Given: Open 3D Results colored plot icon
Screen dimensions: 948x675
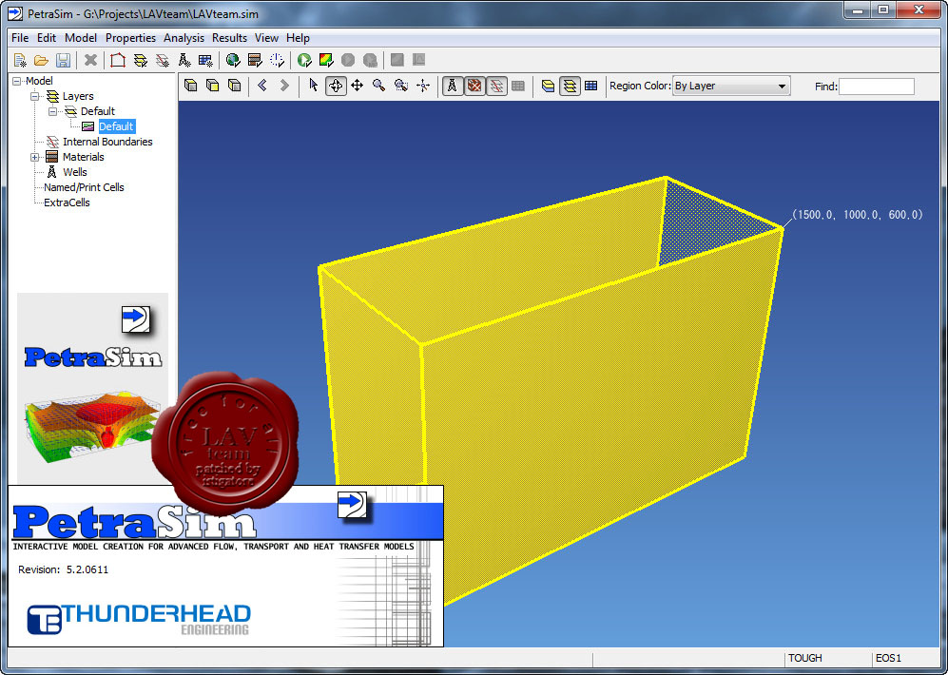Looking at the screenshot, I should click(x=326, y=60).
